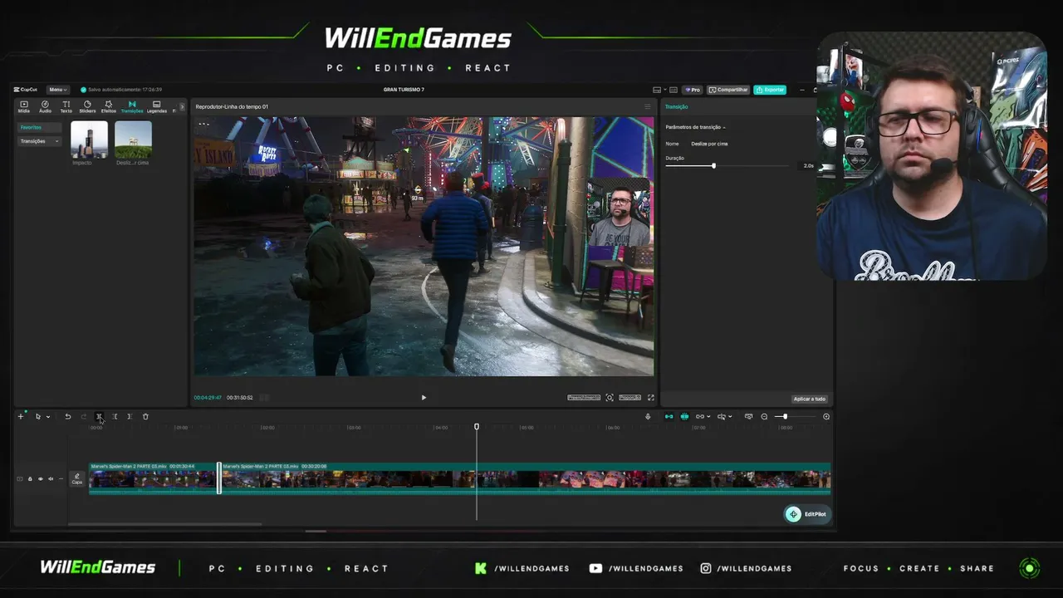
Task: Expand the Transições category dropdown
Action: 39,141
